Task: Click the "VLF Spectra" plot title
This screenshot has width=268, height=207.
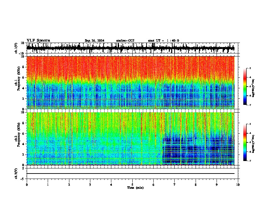Action: (38, 41)
